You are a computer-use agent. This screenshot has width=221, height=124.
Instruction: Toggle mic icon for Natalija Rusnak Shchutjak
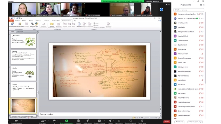200,32
